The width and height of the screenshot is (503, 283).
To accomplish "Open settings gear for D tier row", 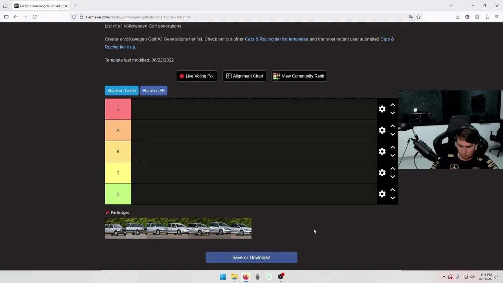I will (x=382, y=194).
